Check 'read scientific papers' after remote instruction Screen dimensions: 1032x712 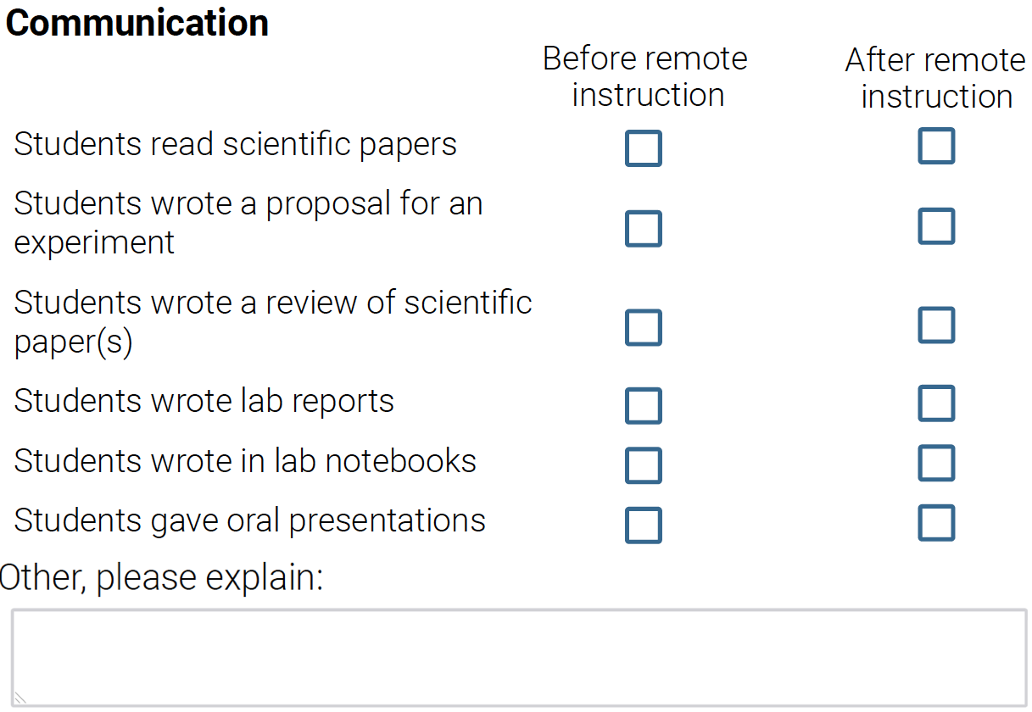point(935,146)
